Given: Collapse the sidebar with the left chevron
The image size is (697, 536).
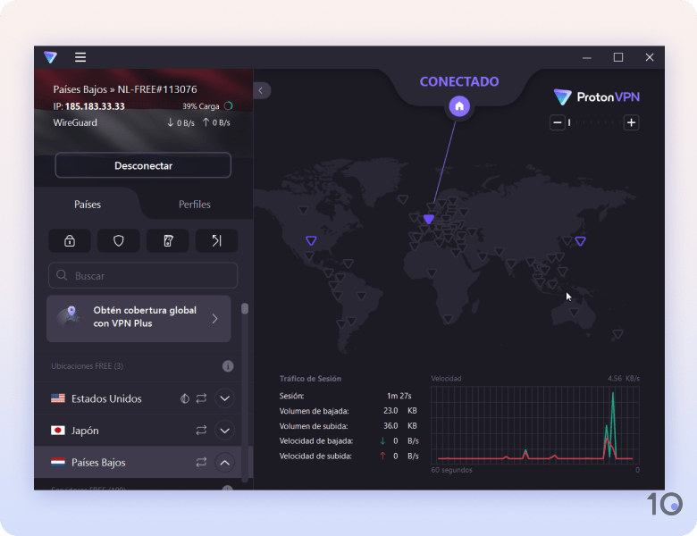Looking at the screenshot, I should 261,90.
